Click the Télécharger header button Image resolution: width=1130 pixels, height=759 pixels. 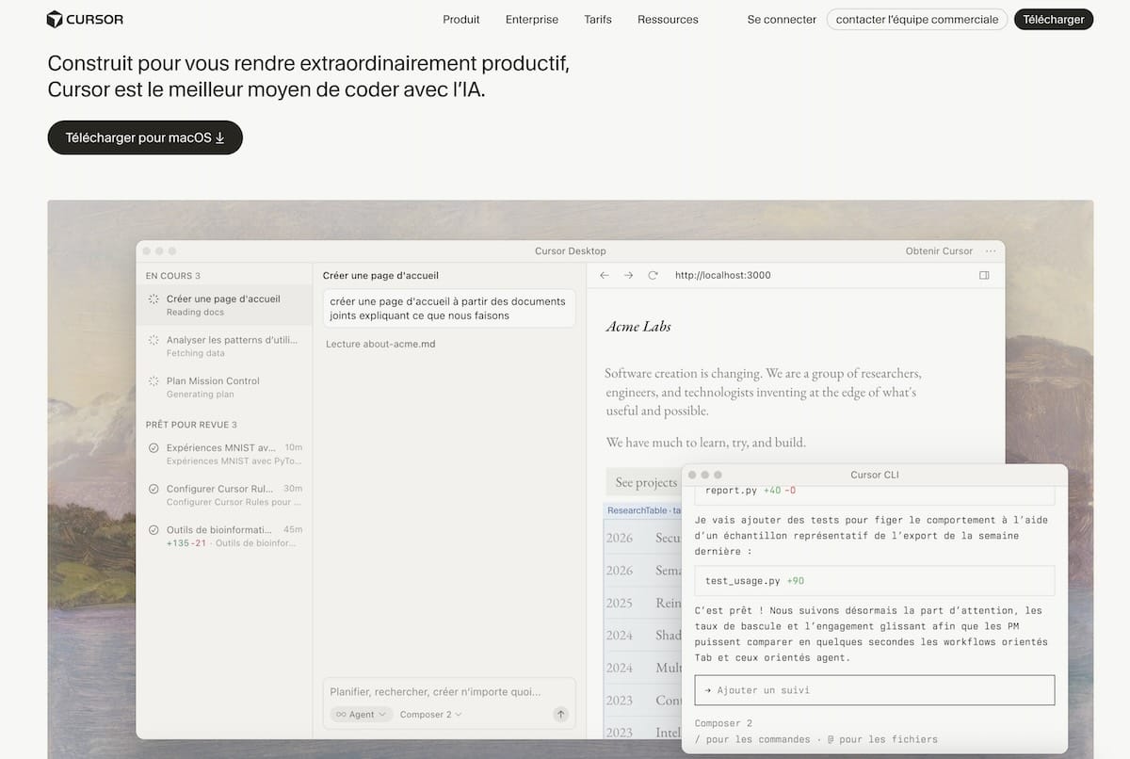tap(1054, 19)
